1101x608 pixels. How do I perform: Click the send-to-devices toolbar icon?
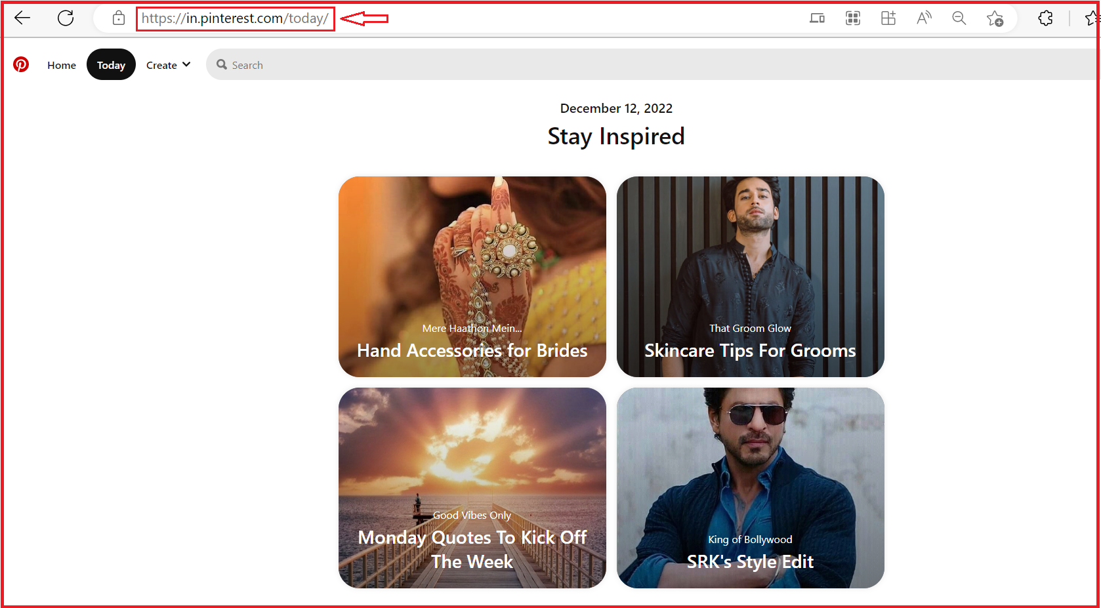pyautogui.click(x=817, y=18)
